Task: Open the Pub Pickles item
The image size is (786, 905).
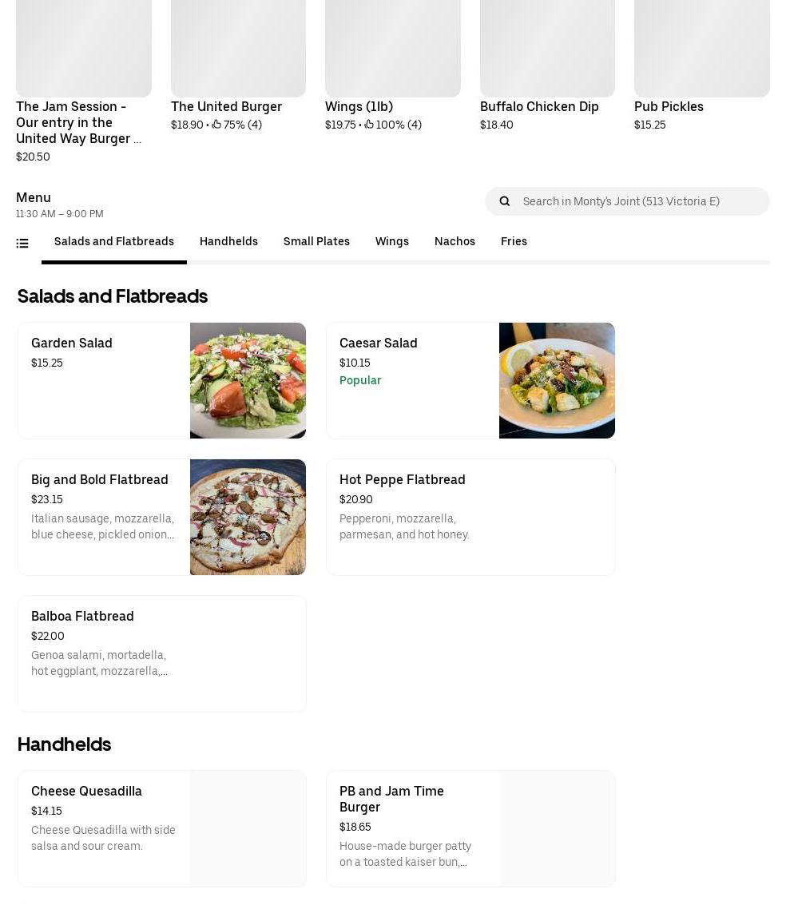Action: pos(701,64)
